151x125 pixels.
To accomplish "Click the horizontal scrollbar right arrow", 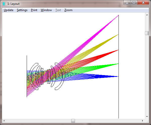I will point(143,121).
